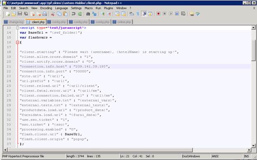This screenshot has width=257, height=160.
Task: Open the Settings menu
Action: pos(76,8)
